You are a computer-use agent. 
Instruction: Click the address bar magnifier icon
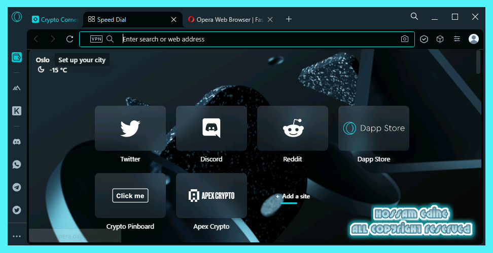(x=110, y=39)
